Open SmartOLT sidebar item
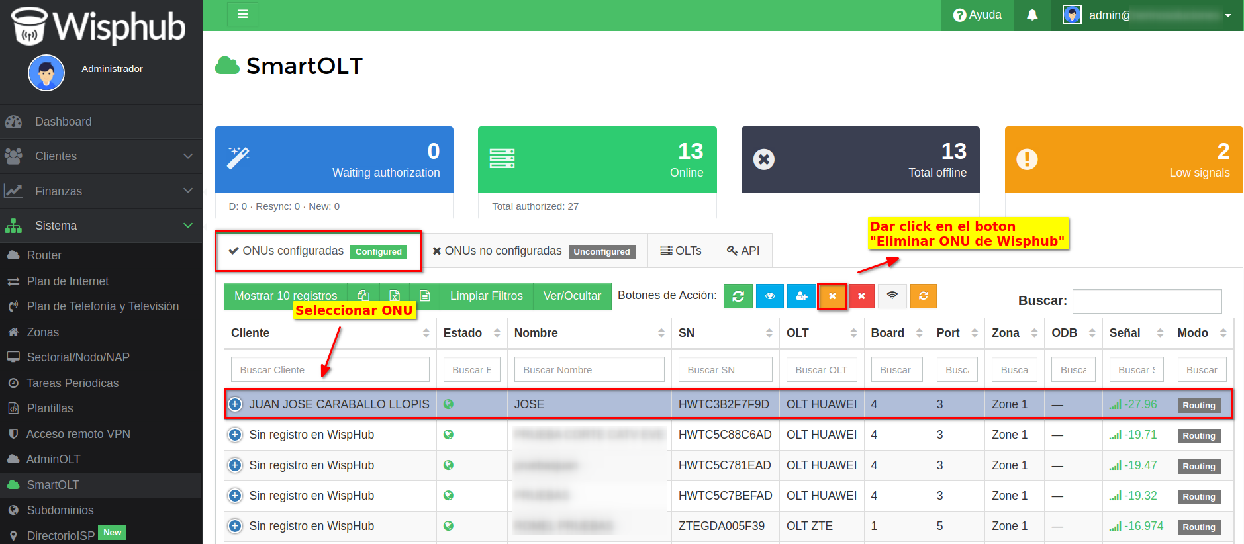 click(101, 485)
